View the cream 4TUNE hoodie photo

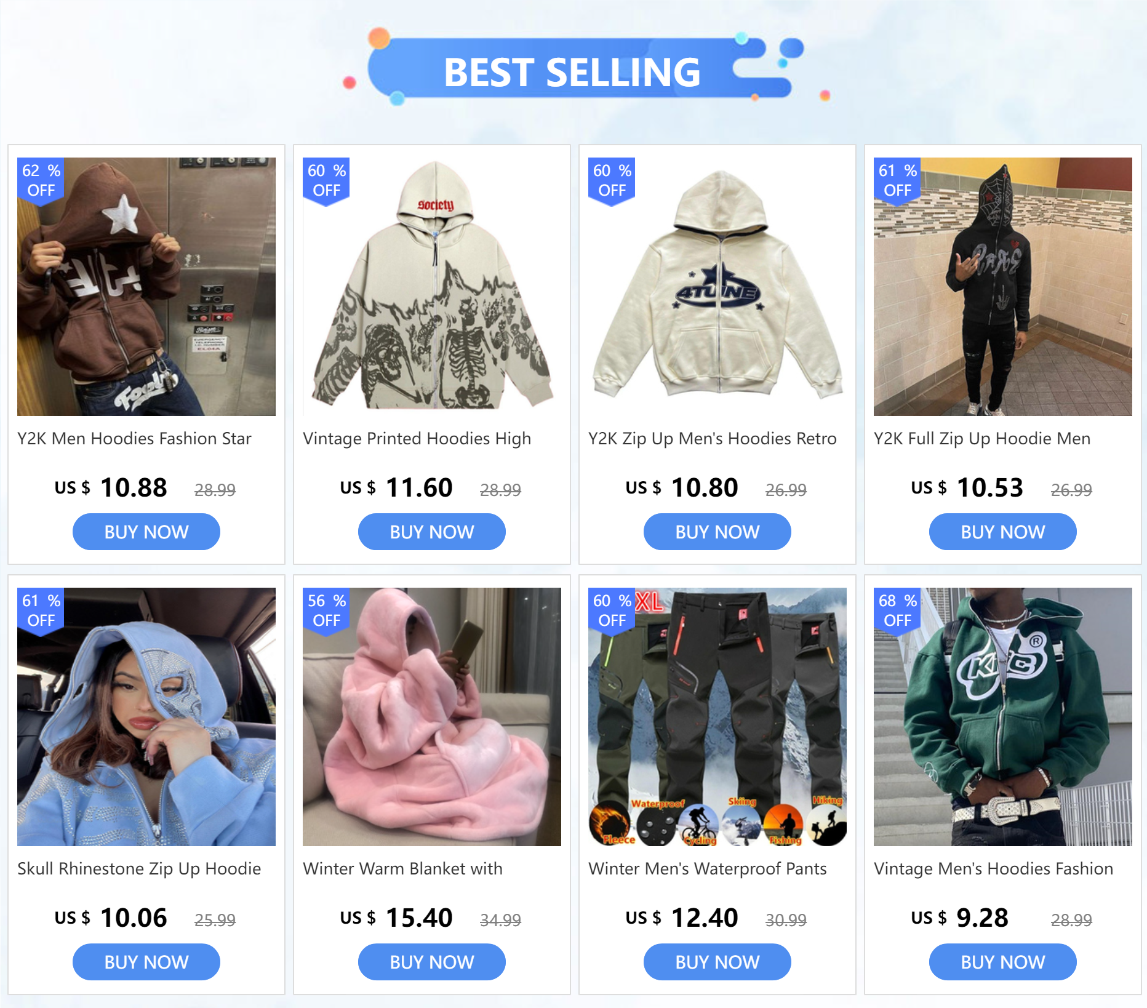[717, 287]
